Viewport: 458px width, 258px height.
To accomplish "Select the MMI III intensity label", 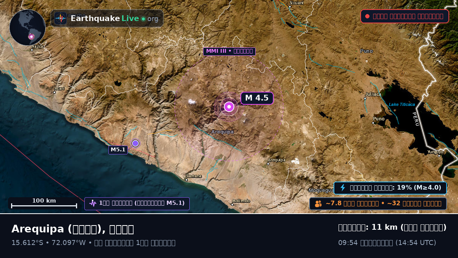I will pyautogui.click(x=229, y=51).
